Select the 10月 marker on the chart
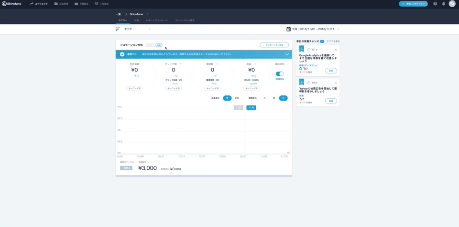Screen dimensions: 459x227 click(238, 108)
